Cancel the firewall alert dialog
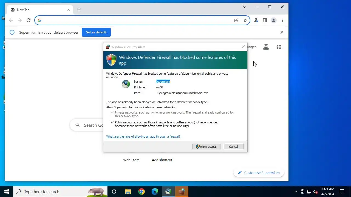 pyautogui.click(x=233, y=147)
